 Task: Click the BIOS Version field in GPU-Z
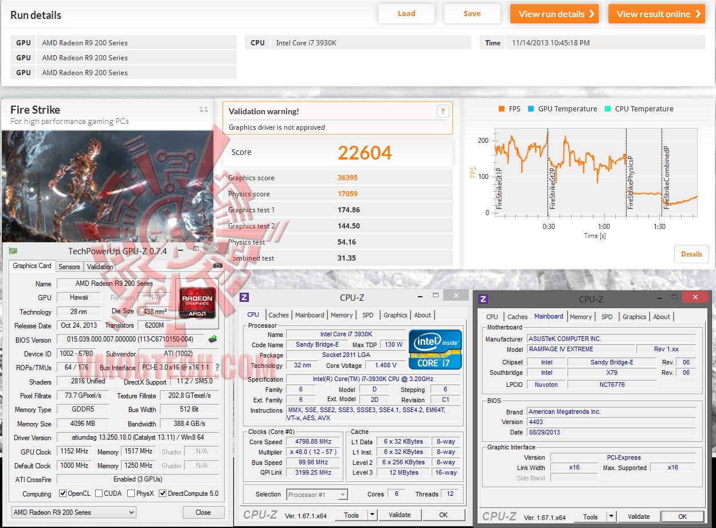click(130, 340)
